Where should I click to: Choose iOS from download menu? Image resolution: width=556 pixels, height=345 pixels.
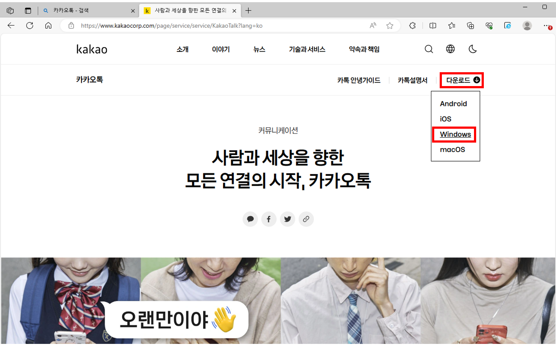tap(446, 119)
